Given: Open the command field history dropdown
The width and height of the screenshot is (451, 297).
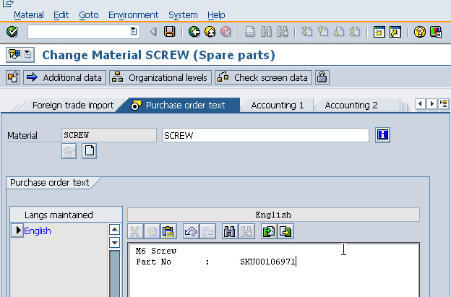Looking at the screenshot, I should [x=134, y=32].
